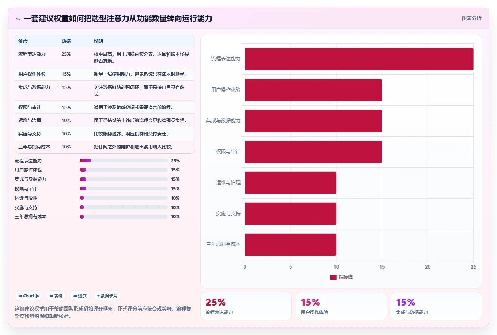Viewport: 497px width, 335px height.
Task: Click the 流程表达能力 progress bar
Action: [x=123, y=161]
